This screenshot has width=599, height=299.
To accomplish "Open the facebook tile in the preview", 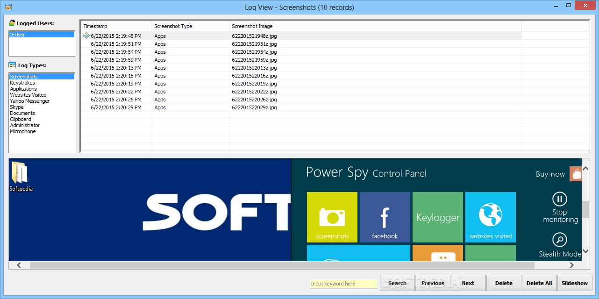I will [x=385, y=217].
